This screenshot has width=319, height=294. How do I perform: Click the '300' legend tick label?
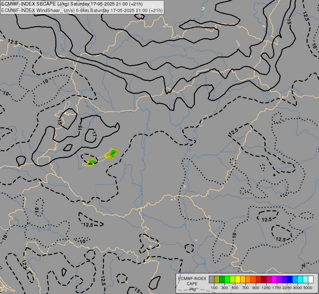click(x=225, y=288)
